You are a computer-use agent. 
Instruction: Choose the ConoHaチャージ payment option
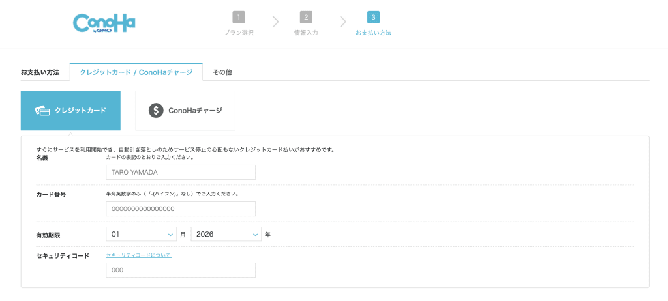coord(185,110)
